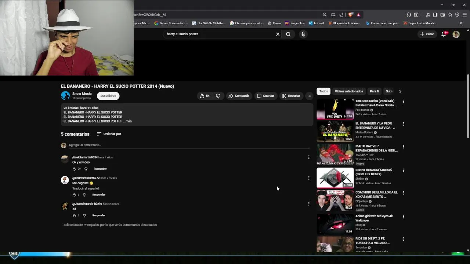
Task: Select the 'Todos' filter chip
Action: (x=323, y=91)
